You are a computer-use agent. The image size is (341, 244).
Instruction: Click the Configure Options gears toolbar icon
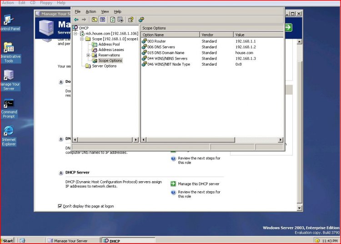pyautogui.click(x=141, y=20)
